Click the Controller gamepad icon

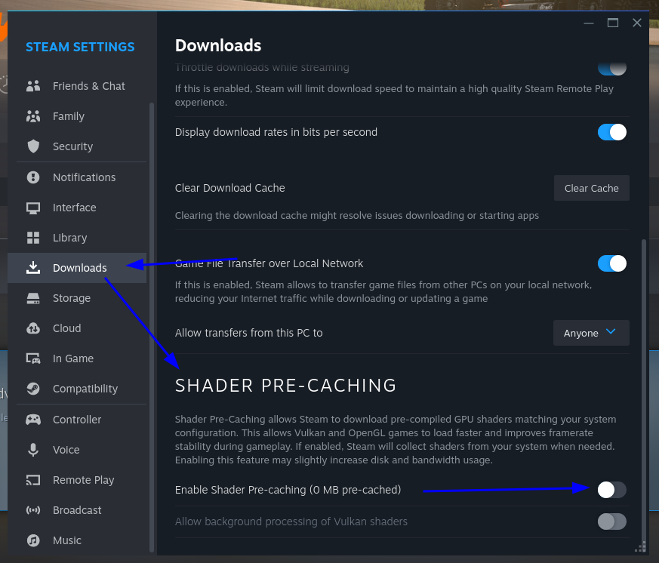click(33, 420)
